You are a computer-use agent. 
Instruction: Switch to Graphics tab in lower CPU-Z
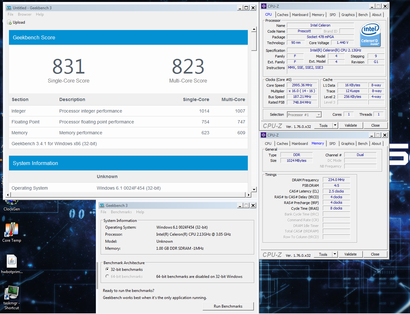[347, 144]
